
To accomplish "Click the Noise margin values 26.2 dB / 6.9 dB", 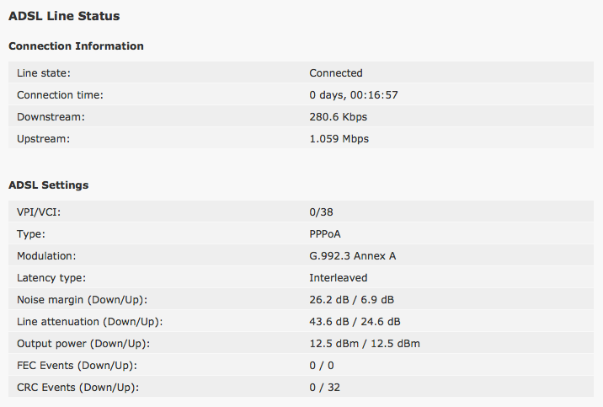I will coord(351,300).
